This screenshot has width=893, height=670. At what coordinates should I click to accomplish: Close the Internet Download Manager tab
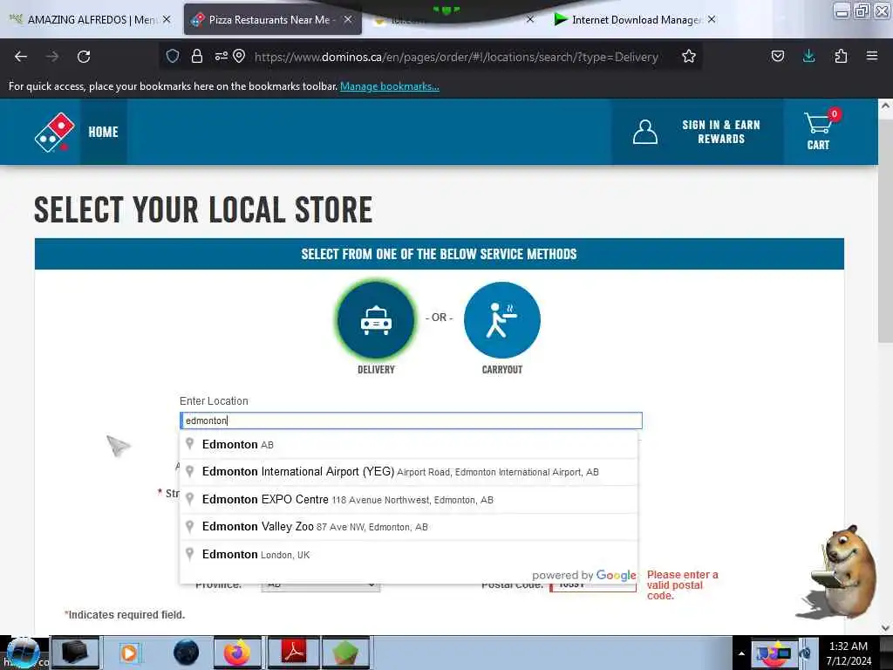tap(712, 19)
